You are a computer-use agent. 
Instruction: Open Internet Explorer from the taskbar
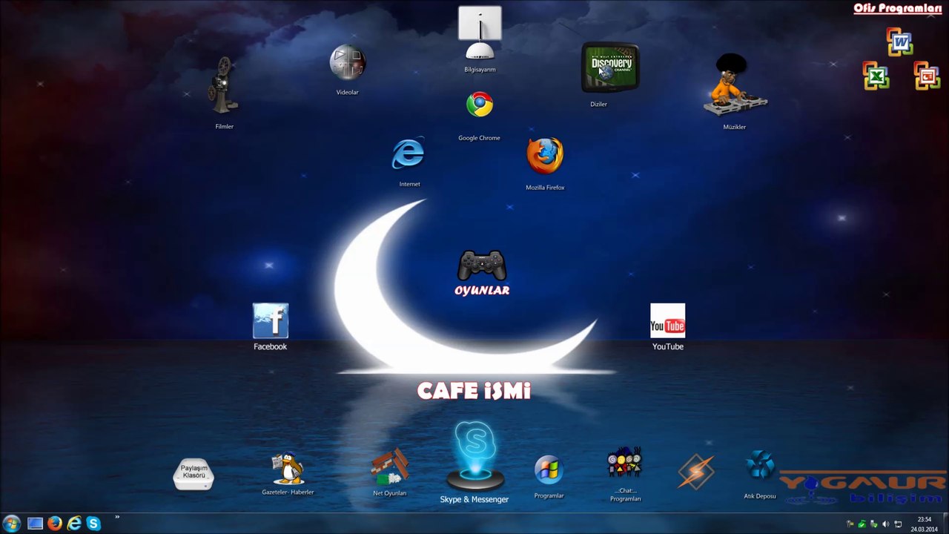74,524
